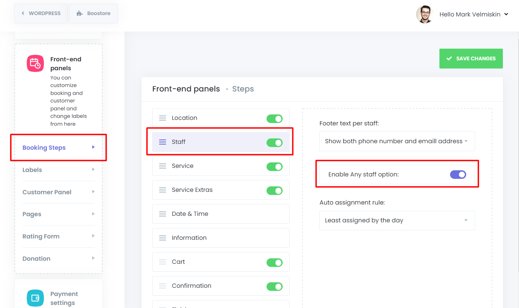Image resolution: width=519 pixels, height=308 pixels.
Task: Select the Donation menu item
Action: click(x=59, y=259)
